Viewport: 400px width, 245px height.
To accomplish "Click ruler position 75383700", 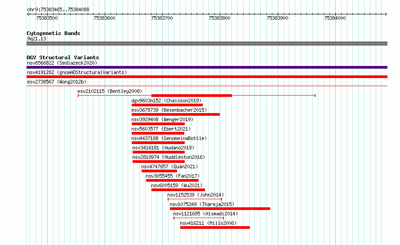I will pyautogui.click(x=162, y=18).
